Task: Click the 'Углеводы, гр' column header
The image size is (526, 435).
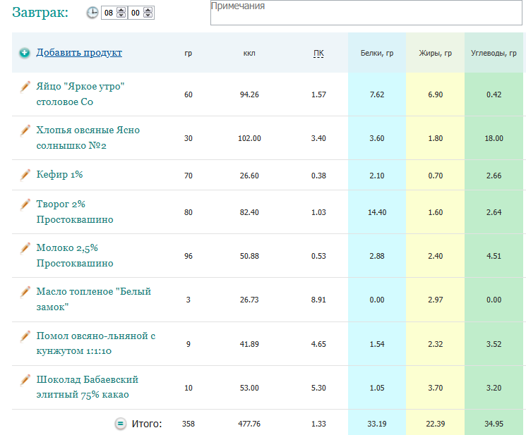Action: [x=494, y=53]
